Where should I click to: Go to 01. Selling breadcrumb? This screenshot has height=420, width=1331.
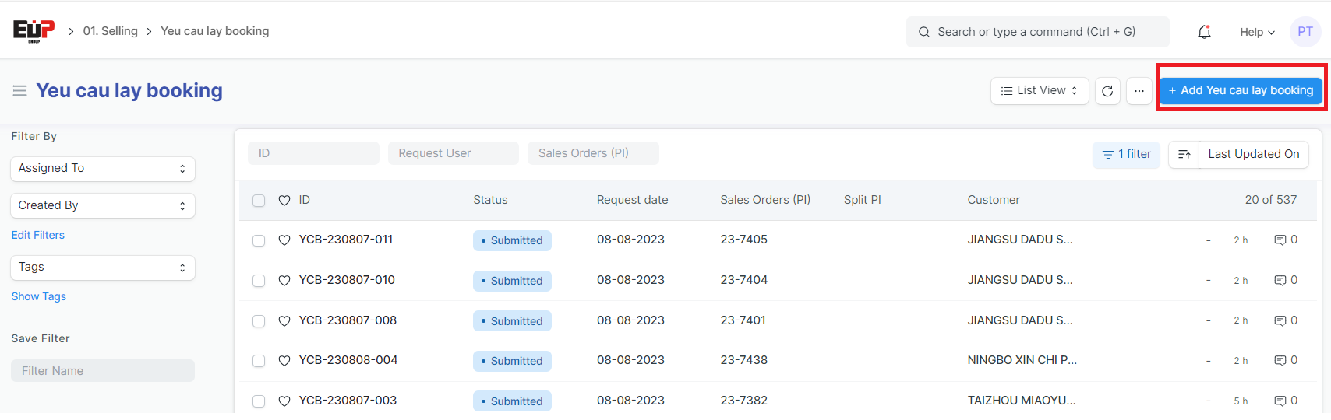tap(110, 31)
